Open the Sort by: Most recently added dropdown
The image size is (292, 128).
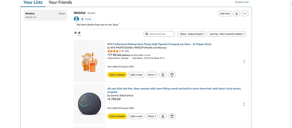(x=227, y=34)
